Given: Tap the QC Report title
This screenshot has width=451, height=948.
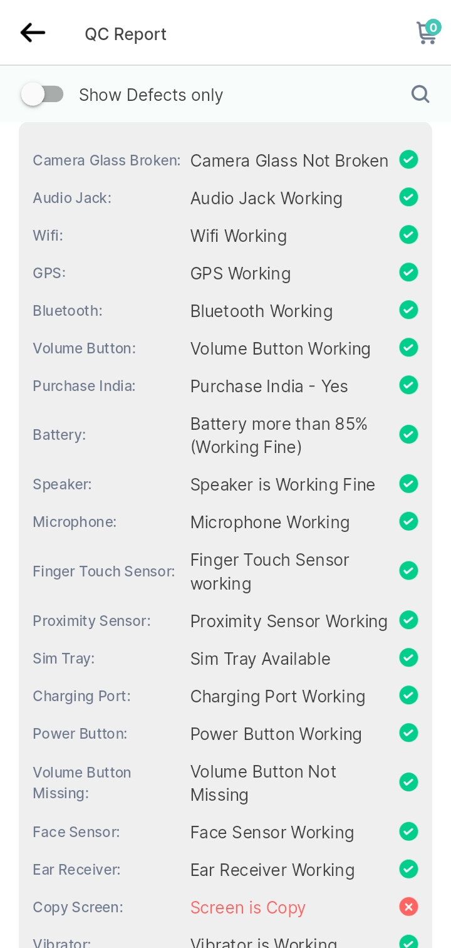Looking at the screenshot, I should tap(126, 34).
